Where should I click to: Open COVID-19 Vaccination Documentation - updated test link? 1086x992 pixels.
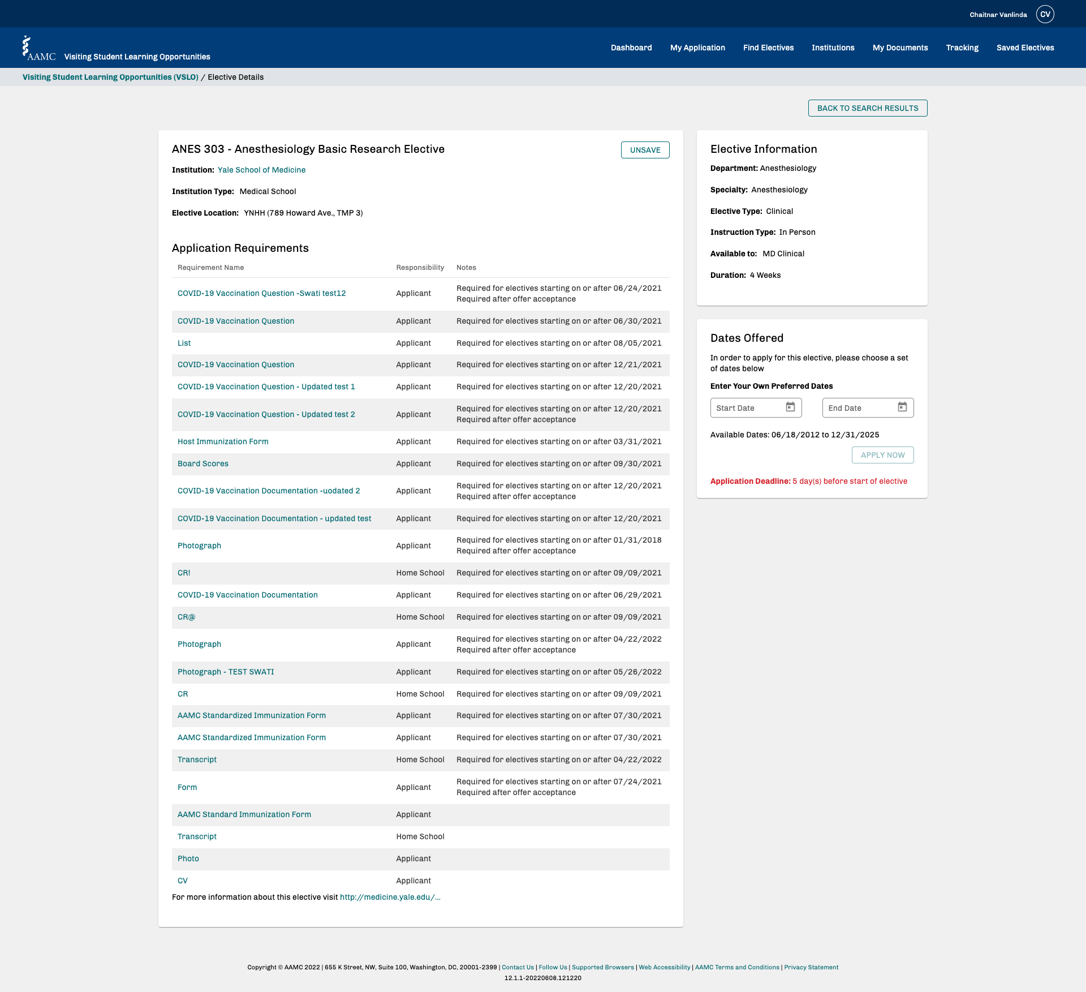pyautogui.click(x=274, y=519)
